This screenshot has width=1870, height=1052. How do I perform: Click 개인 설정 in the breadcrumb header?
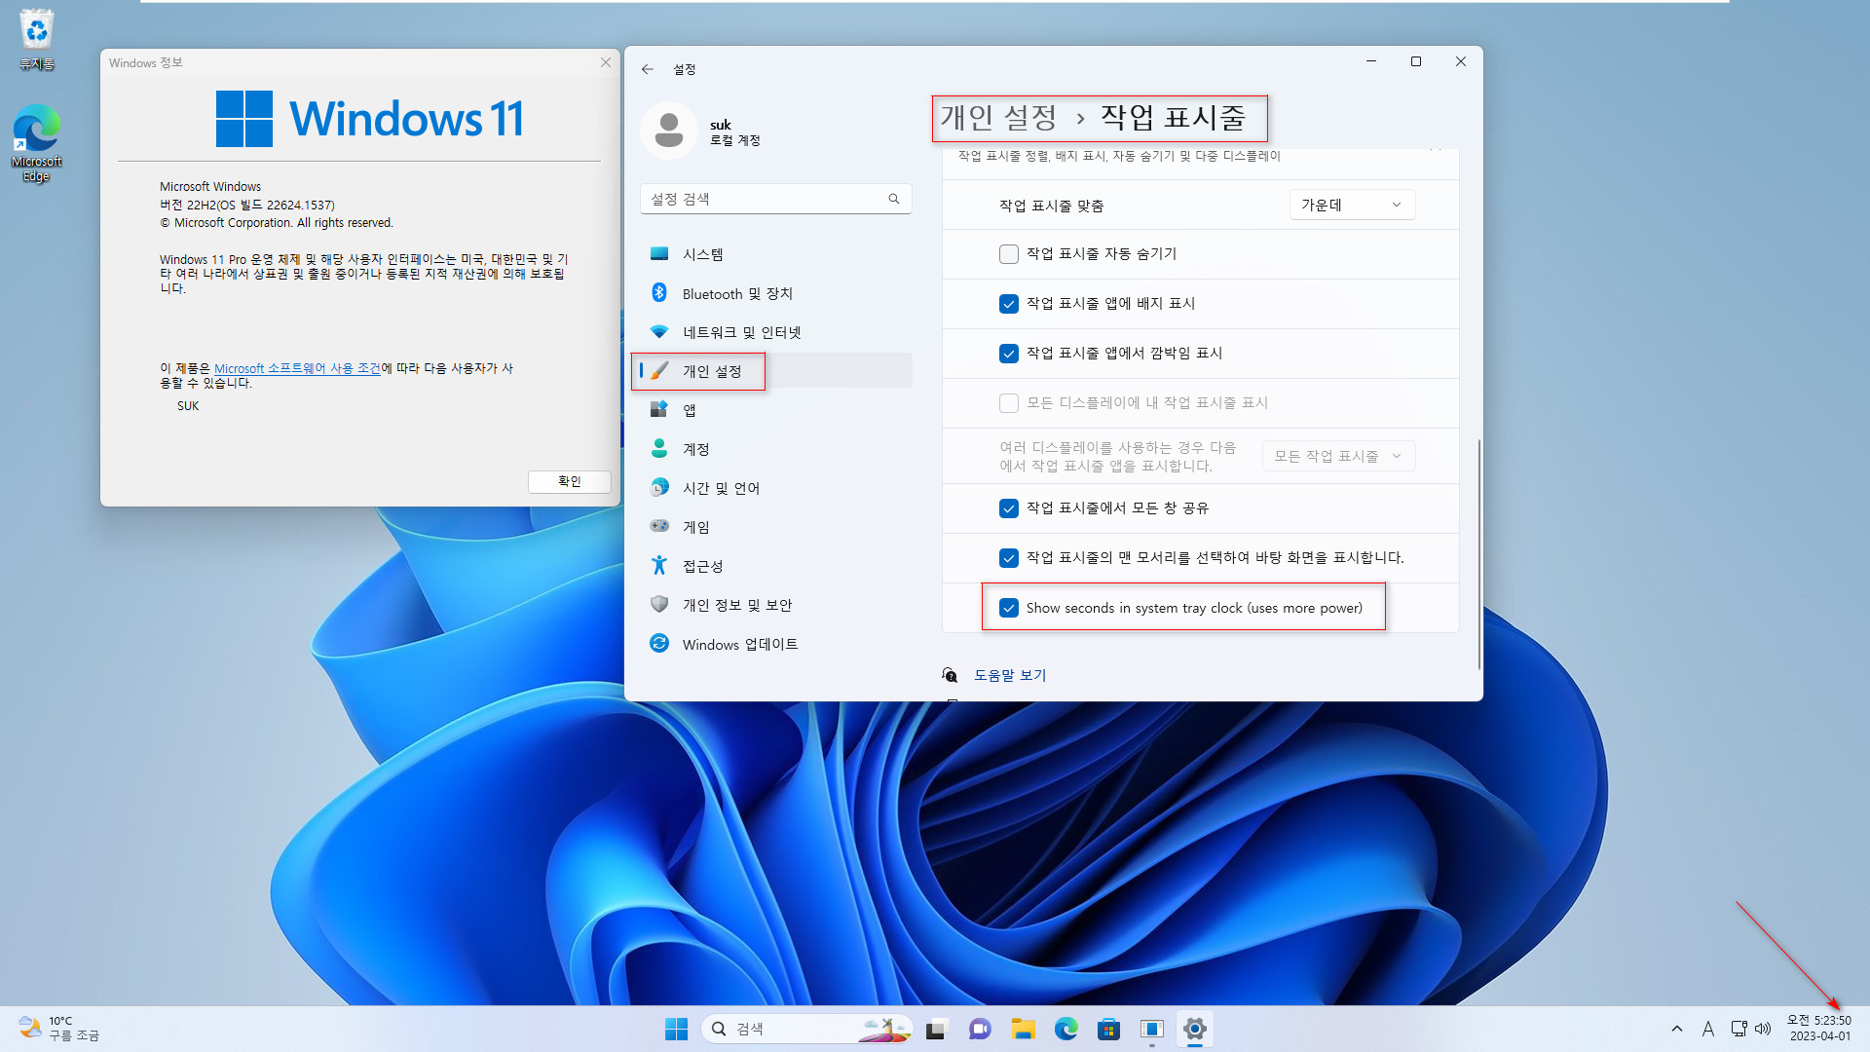pyautogui.click(x=998, y=118)
